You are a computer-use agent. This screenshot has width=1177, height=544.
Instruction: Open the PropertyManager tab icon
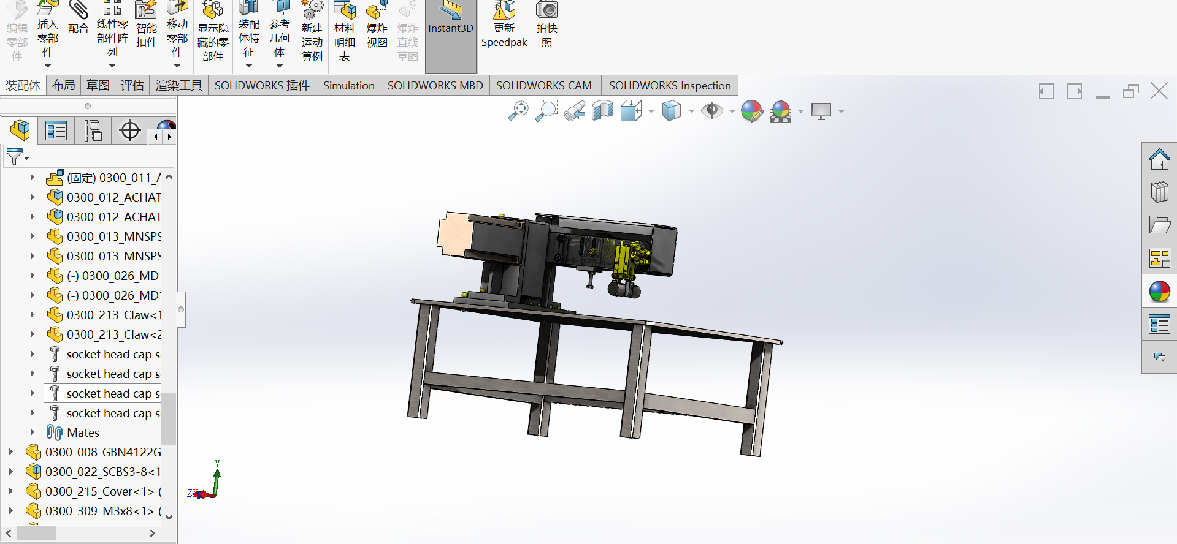click(x=56, y=130)
